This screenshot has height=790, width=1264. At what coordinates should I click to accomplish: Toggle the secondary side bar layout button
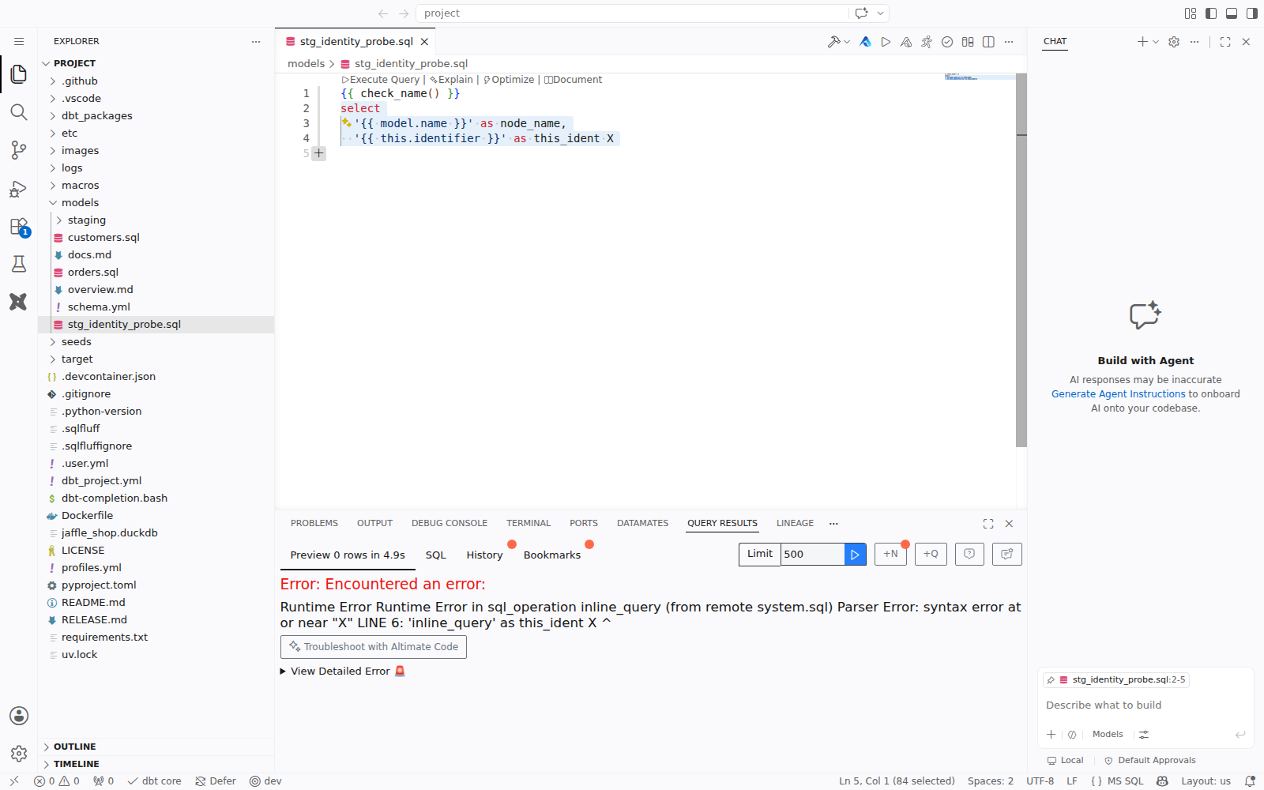tap(1252, 13)
